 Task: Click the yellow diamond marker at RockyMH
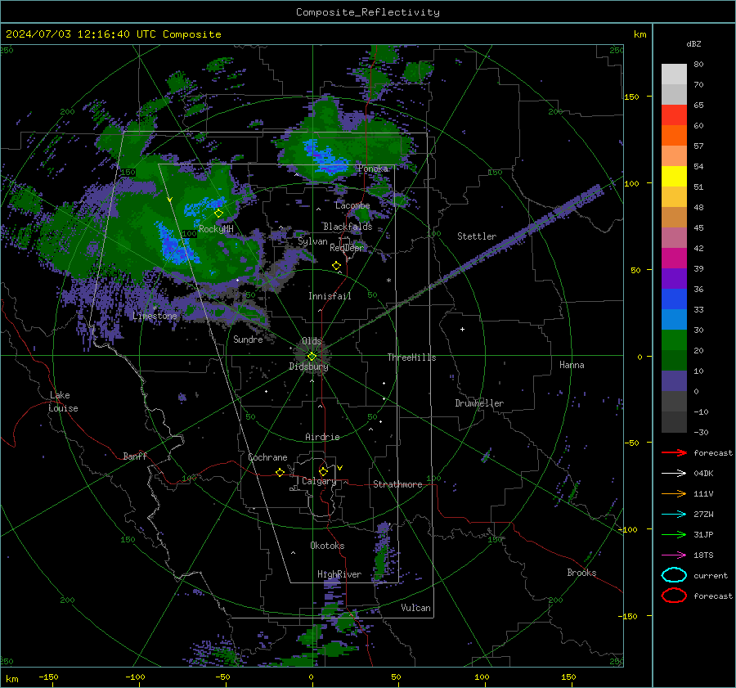(218, 214)
